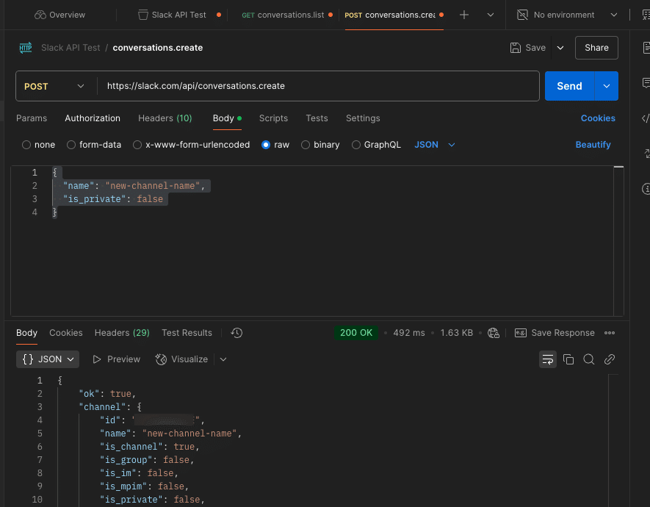Select the form-data body type
This screenshot has width=650, height=507.
[94, 145]
